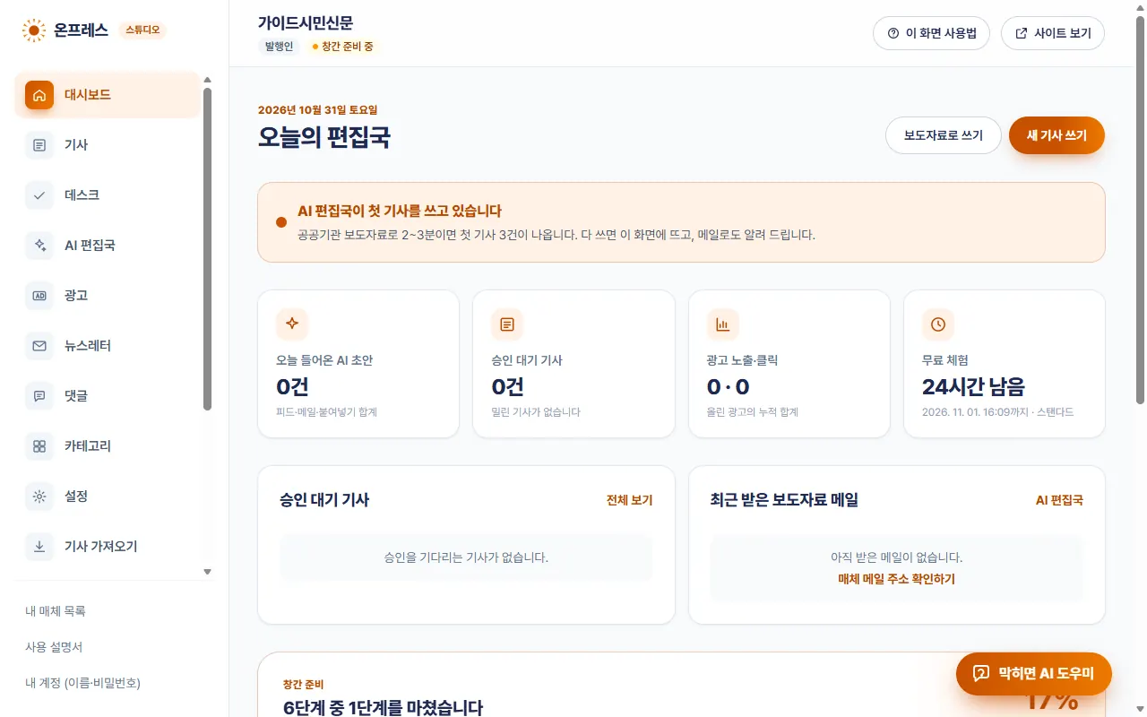Viewport: 1147px width, 717px height.
Task: Click the 스튜디오 badge next to logo
Action: [x=142, y=30]
